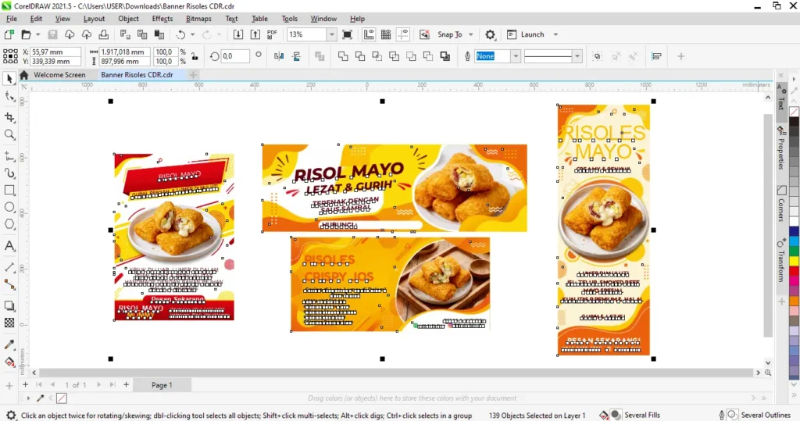Click the Publish to PDF icon
The width and height of the screenshot is (800, 421).
272,34
